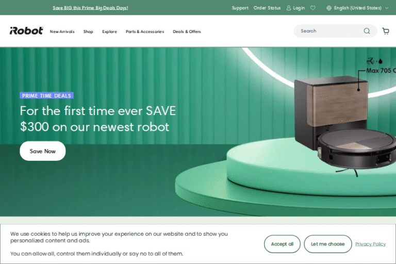Follow the Prime Big Deals Days banner link
The width and height of the screenshot is (396, 264).
point(90,8)
